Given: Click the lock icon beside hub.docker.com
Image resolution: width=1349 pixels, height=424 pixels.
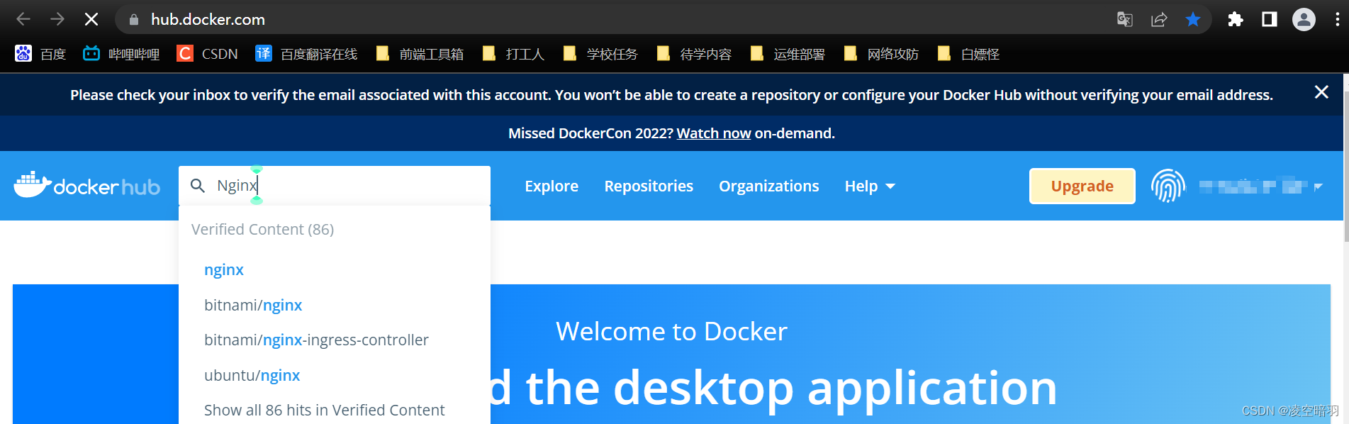Looking at the screenshot, I should (133, 20).
